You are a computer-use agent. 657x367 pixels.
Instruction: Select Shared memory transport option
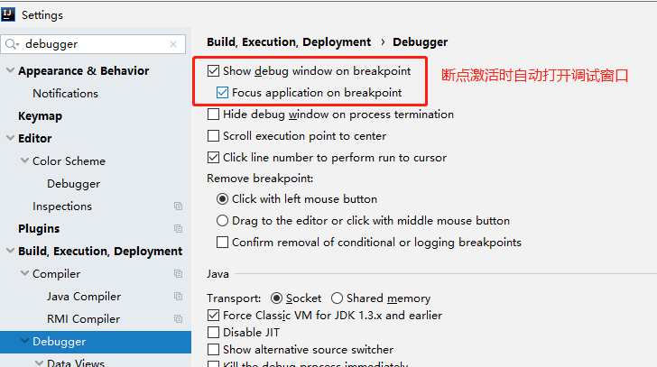click(337, 298)
